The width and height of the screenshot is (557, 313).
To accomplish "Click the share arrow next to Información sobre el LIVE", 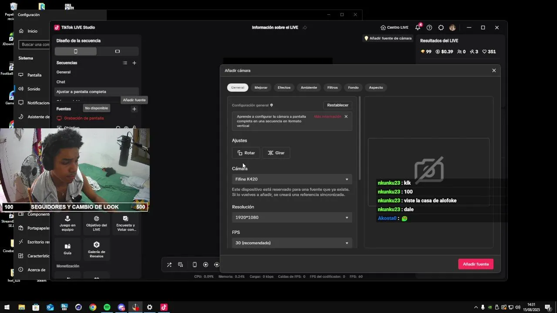I will [x=305, y=27].
